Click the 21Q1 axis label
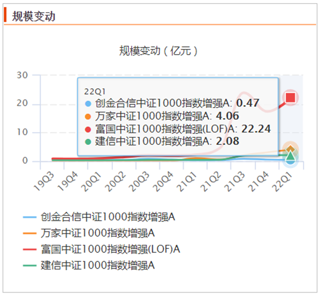The width and height of the screenshot is (320, 294). pyautogui.click(x=187, y=181)
